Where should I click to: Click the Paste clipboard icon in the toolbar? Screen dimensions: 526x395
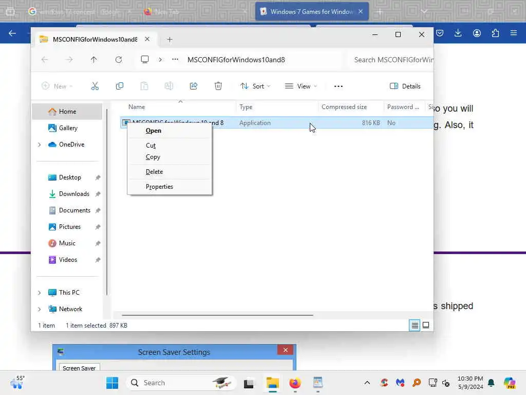coord(144,86)
